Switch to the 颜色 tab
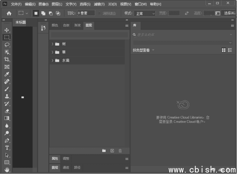The image size is (237, 174). [55, 25]
